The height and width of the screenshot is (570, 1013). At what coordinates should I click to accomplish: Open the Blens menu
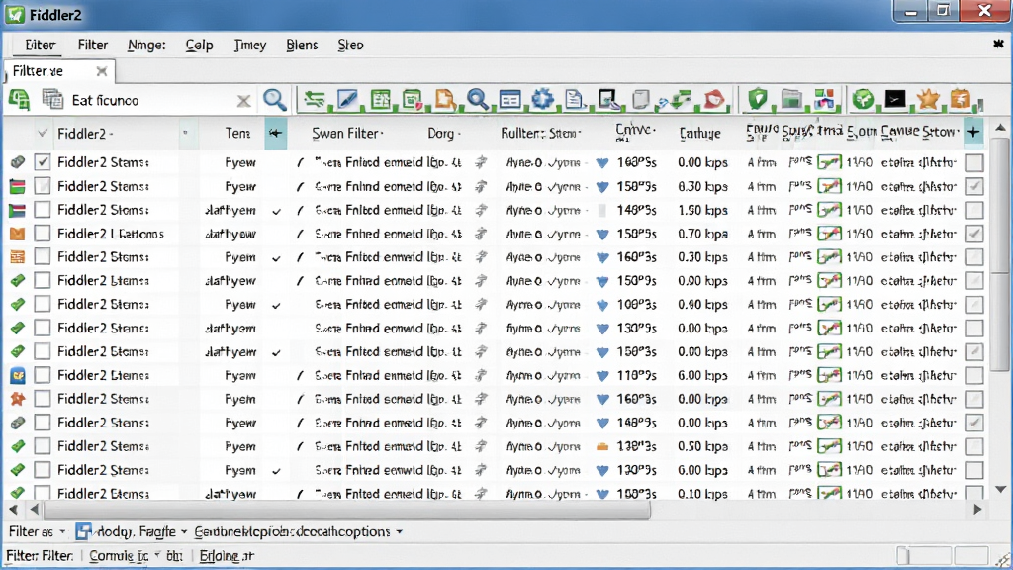coord(302,45)
